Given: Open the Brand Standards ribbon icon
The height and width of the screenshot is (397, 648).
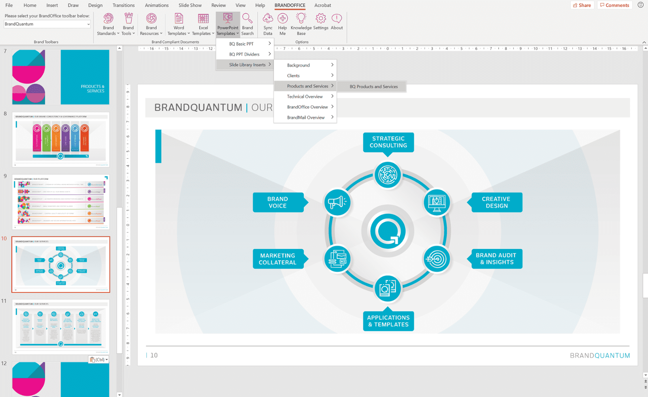Looking at the screenshot, I should click(108, 19).
